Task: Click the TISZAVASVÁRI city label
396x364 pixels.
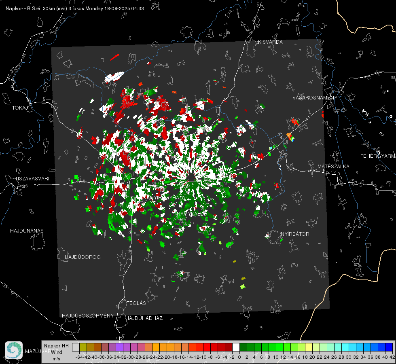Action: [32, 179]
